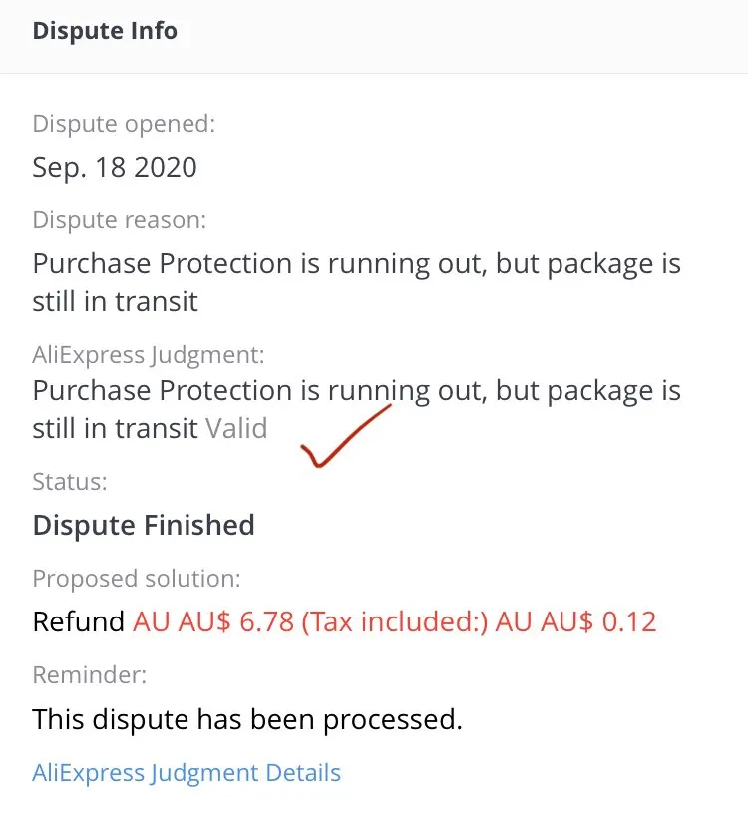Click the gray word Valid
This screenshot has width=748, height=823.
(236, 429)
